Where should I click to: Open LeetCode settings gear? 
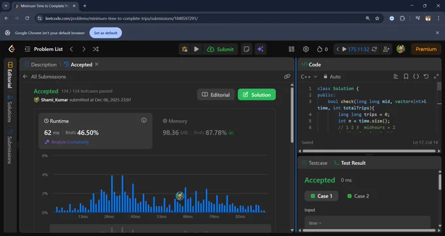pos(306,49)
